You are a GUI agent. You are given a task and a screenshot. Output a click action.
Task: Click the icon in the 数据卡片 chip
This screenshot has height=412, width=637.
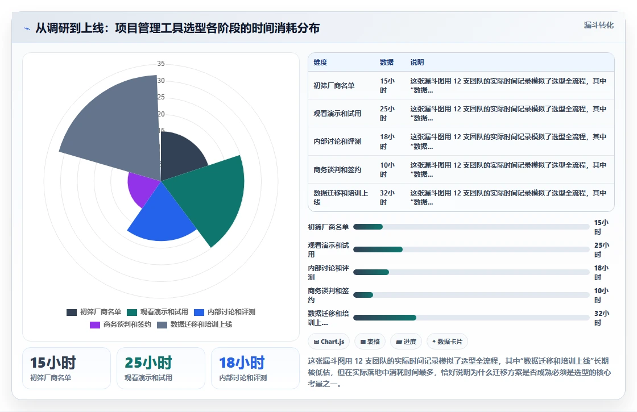pyautogui.click(x=434, y=342)
